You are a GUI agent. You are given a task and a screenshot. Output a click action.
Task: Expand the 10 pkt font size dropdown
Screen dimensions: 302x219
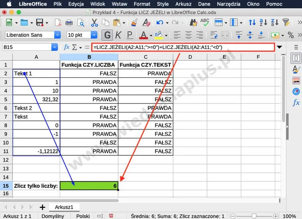(94, 35)
